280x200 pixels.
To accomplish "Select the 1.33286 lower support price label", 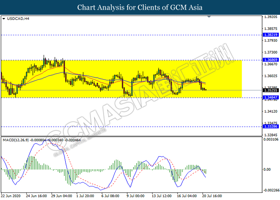I will (x=271, y=126).
